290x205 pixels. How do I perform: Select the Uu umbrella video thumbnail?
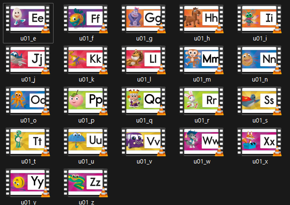point(85,142)
